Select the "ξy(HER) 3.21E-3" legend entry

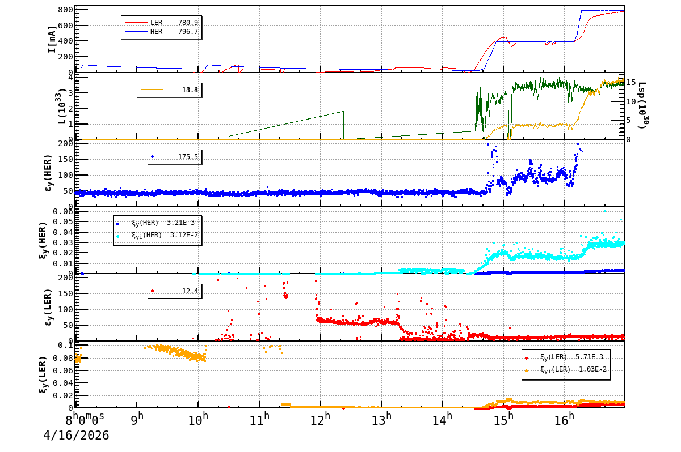coord(155,223)
